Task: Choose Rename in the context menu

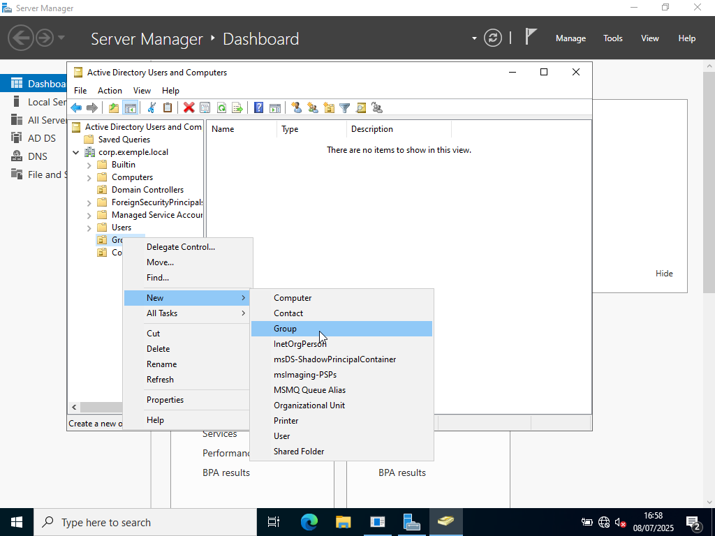Action: (x=187, y=364)
